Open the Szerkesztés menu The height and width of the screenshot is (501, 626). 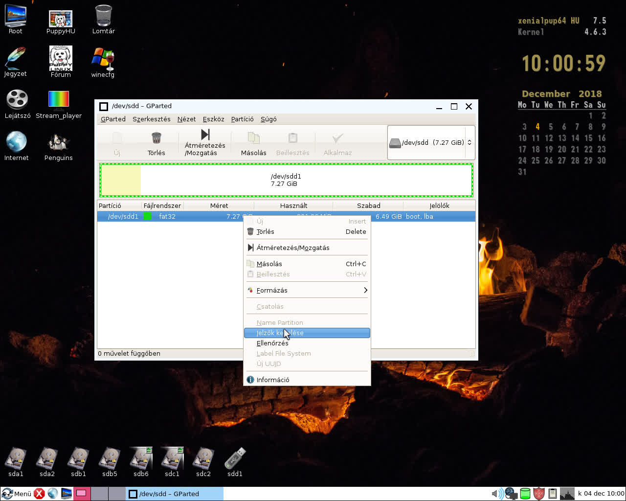click(x=152, y=119)
